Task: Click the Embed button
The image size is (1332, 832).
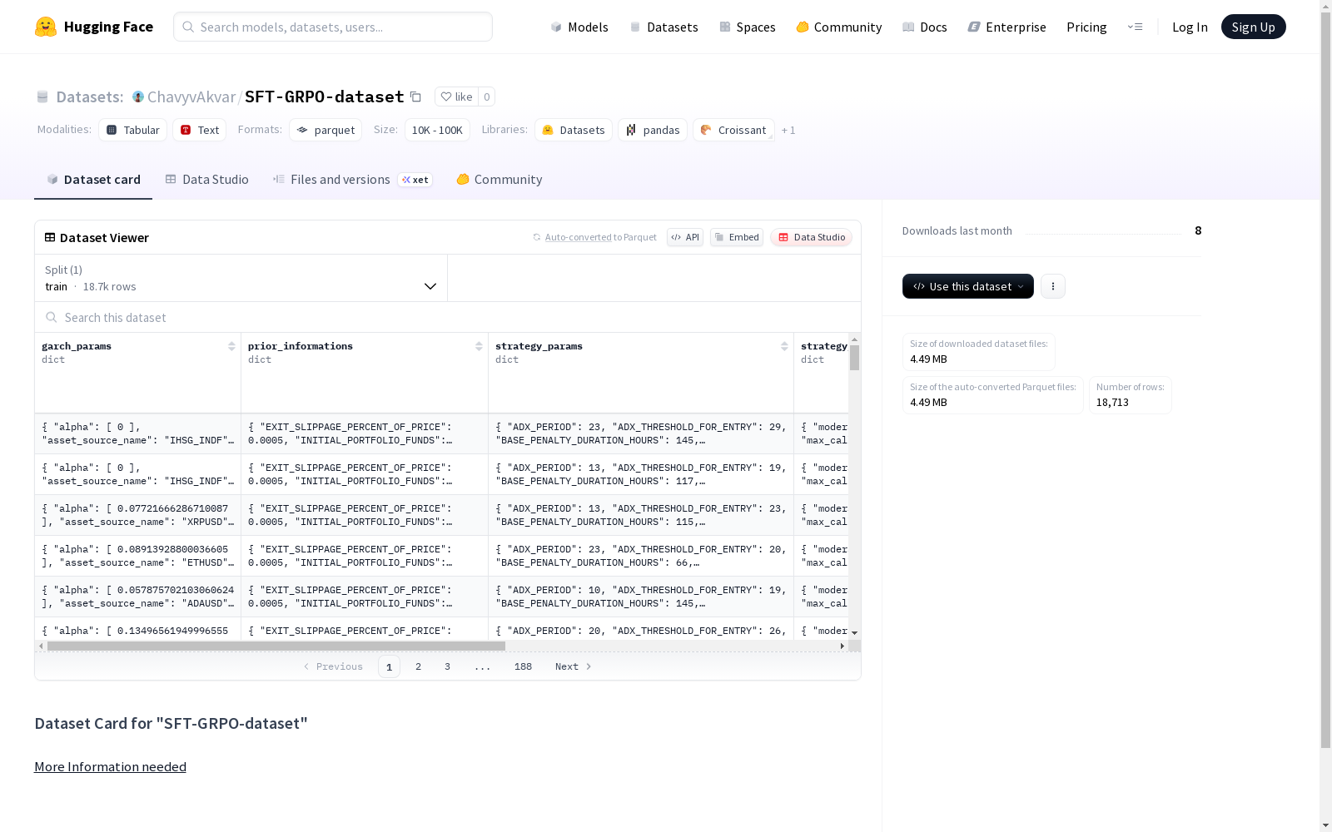Action: click(737, 237)
